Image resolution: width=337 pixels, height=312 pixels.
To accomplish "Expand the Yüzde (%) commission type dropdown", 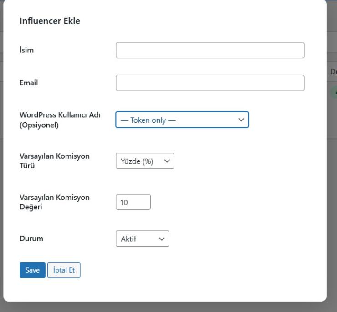I will (x=145, y=161).
